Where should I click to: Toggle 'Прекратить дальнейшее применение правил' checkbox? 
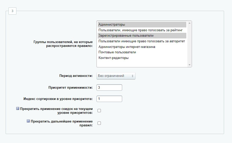tap(99, 123)
